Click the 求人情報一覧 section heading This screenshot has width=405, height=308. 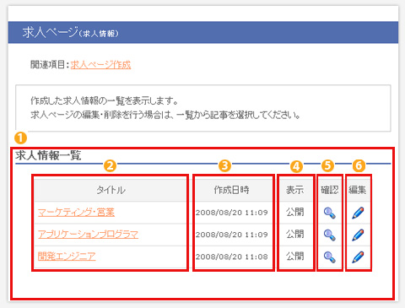tap(48, 155)
